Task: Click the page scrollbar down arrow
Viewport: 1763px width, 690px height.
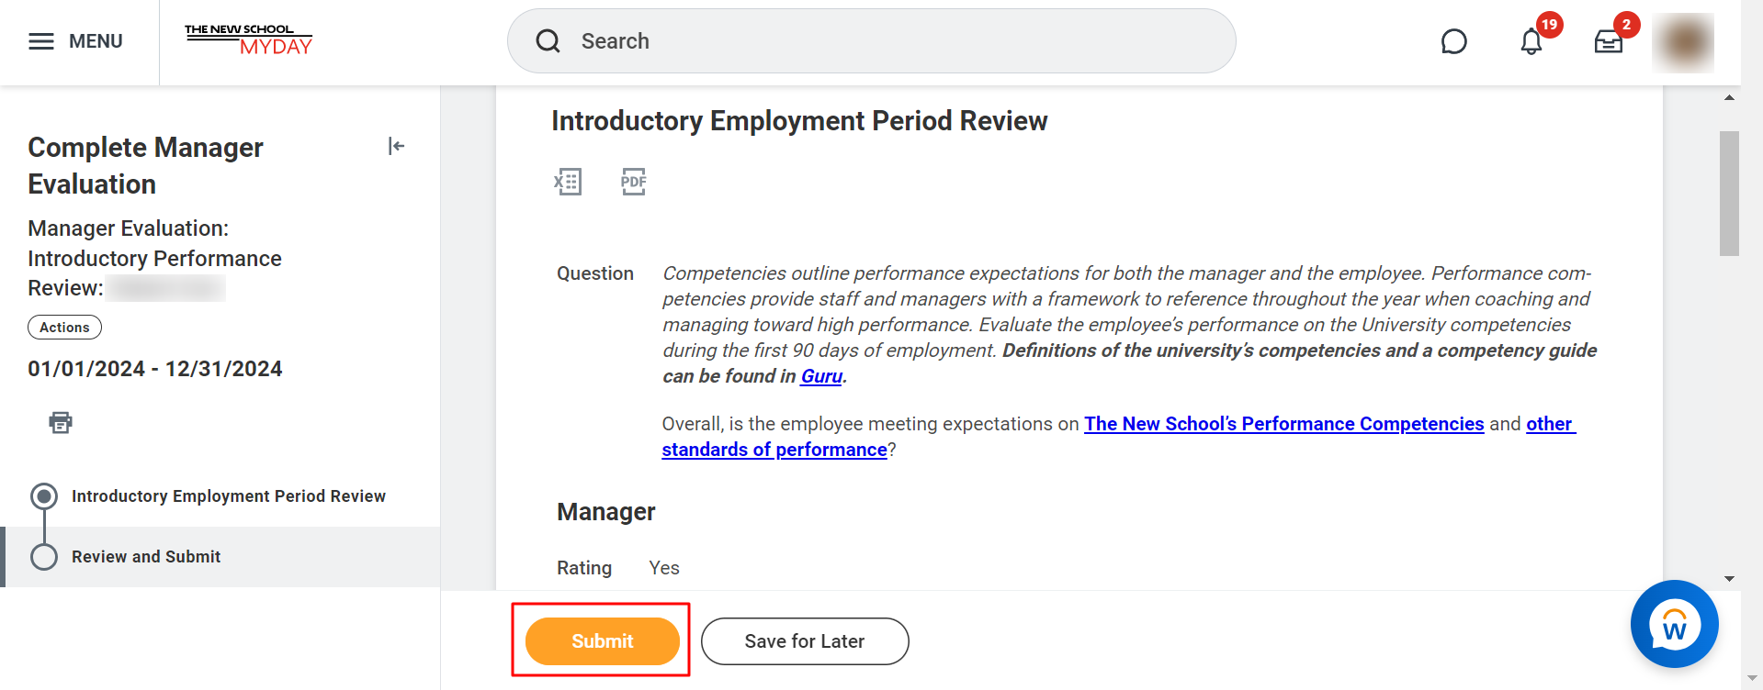Action: tap(1729, 579)
